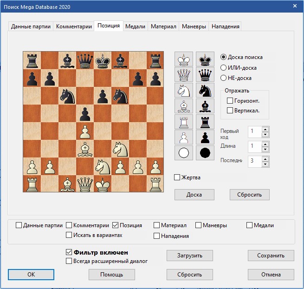Select the ИЛИ-доска radio option
This screenshot has width=304, height=289.
pos(224,68)
